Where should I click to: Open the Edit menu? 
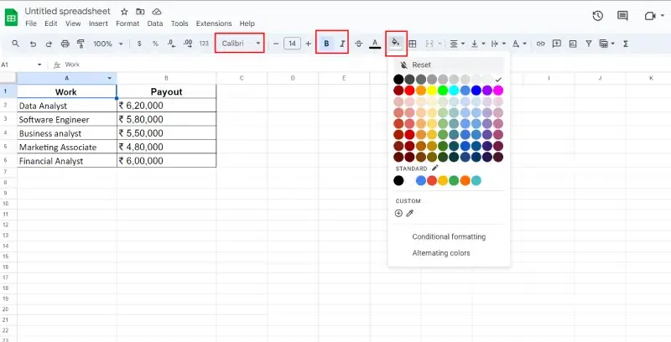coord(51,23)
